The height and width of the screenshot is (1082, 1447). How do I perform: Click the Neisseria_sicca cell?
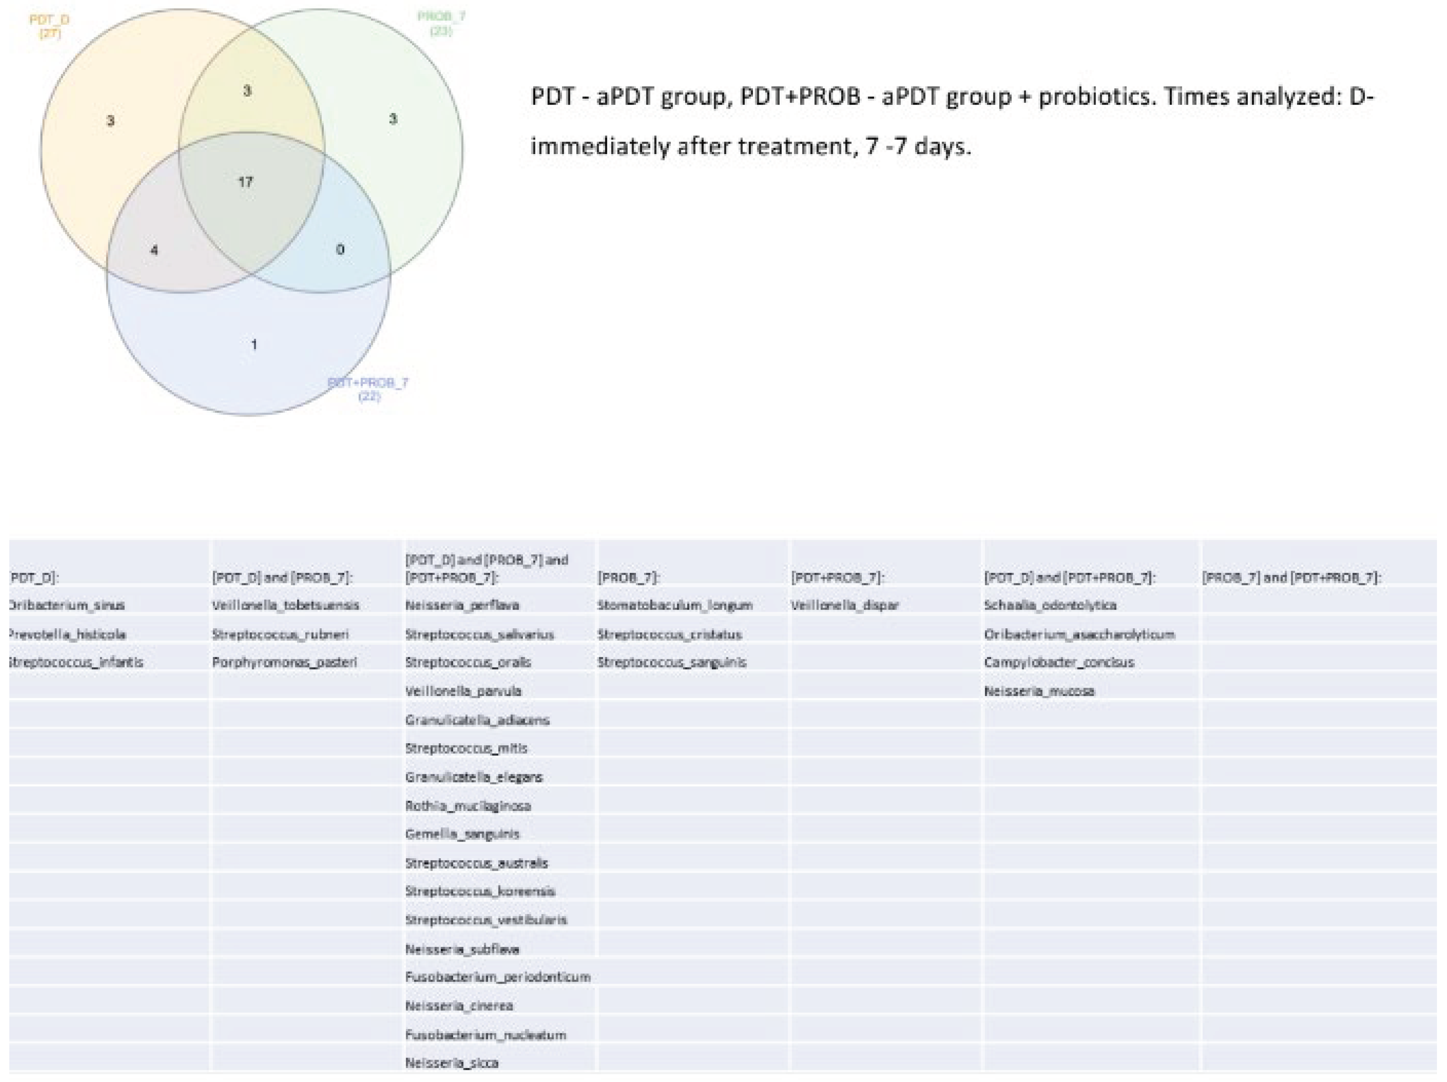(x=451, y=1063)
